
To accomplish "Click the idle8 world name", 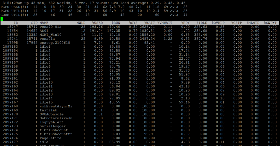I will click(45, 75).
